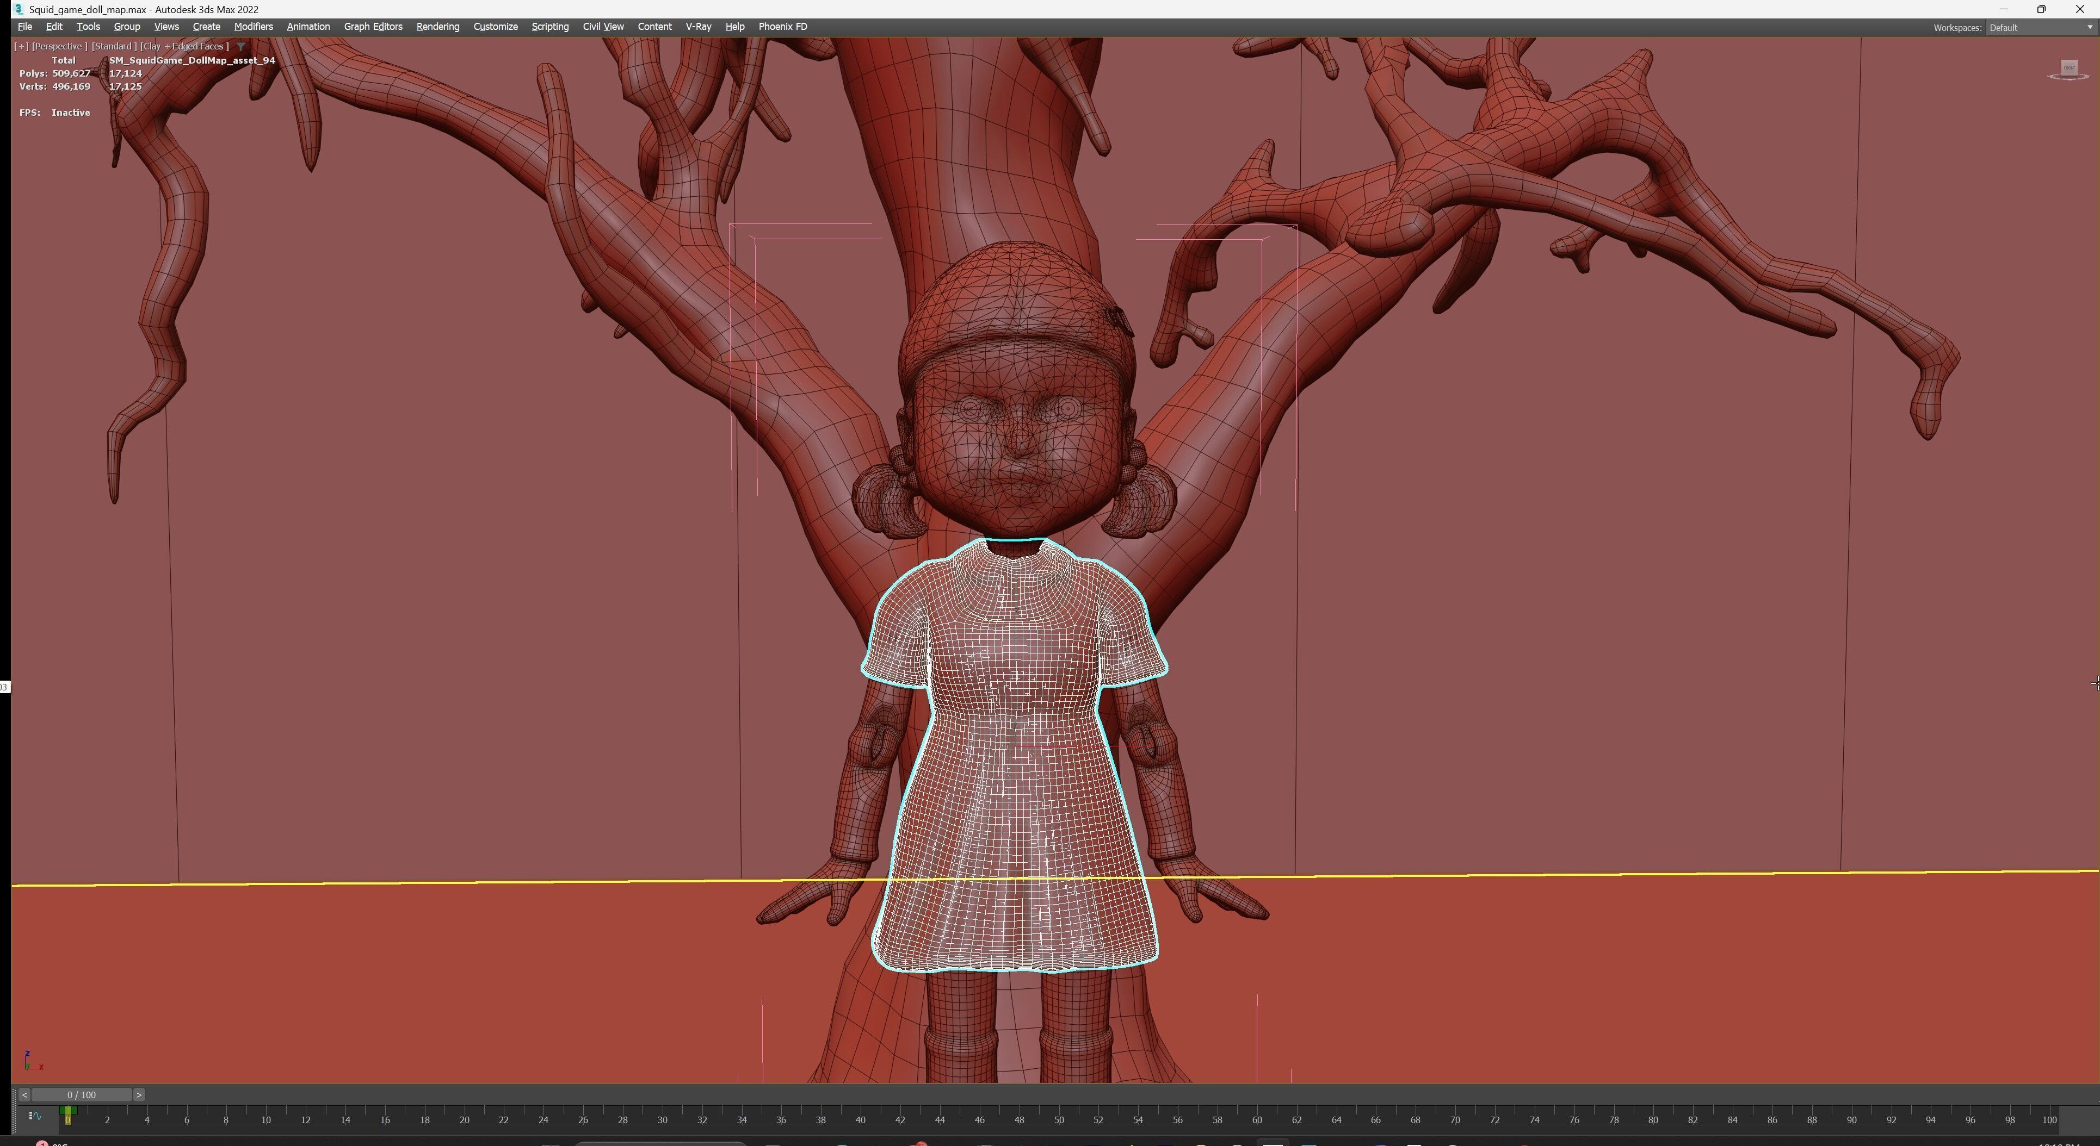Screen dimensions: 2100x1146
Task: Open the Edit menu
Action: (54, 27)
